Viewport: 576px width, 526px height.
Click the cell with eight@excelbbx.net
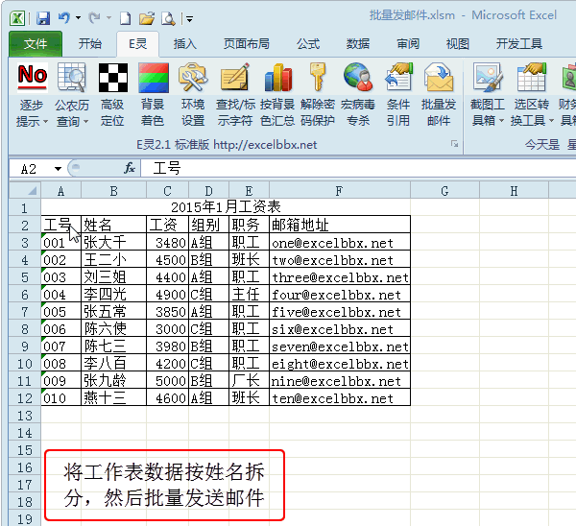[340, 363]
